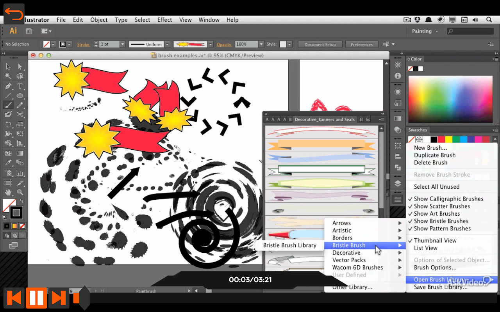The image size is (500, 312).
Task: Select the Scissors tool
Action: 20,115
